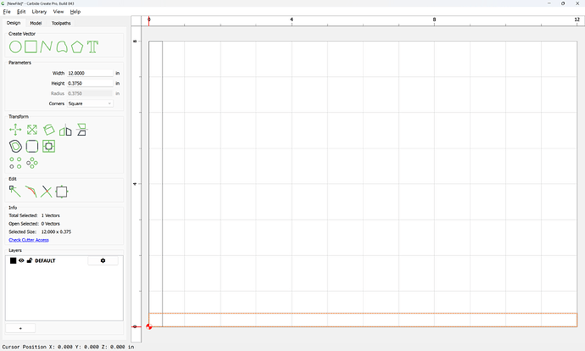Open the Help menu
This screenshot has width=585, height=351.
click(75, 12)
